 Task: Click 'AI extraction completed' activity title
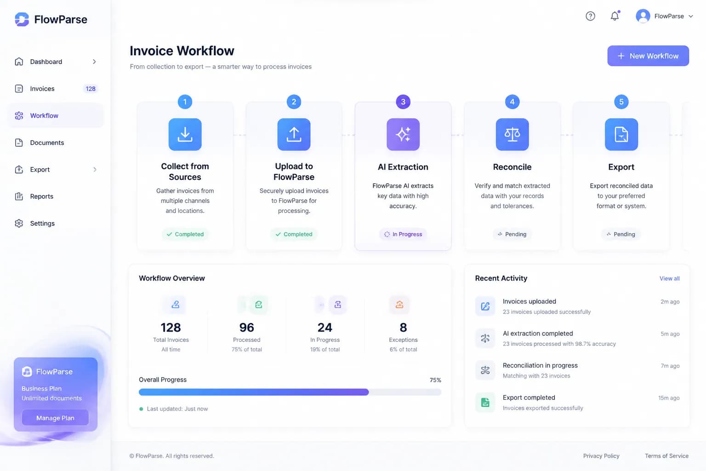(x=538, y=333)
